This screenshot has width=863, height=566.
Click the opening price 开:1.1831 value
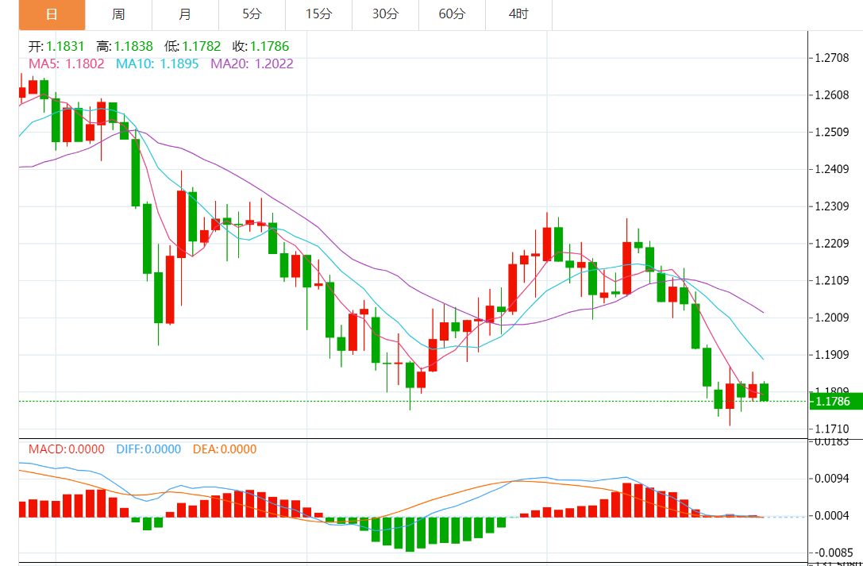click(x=56, y=47)
